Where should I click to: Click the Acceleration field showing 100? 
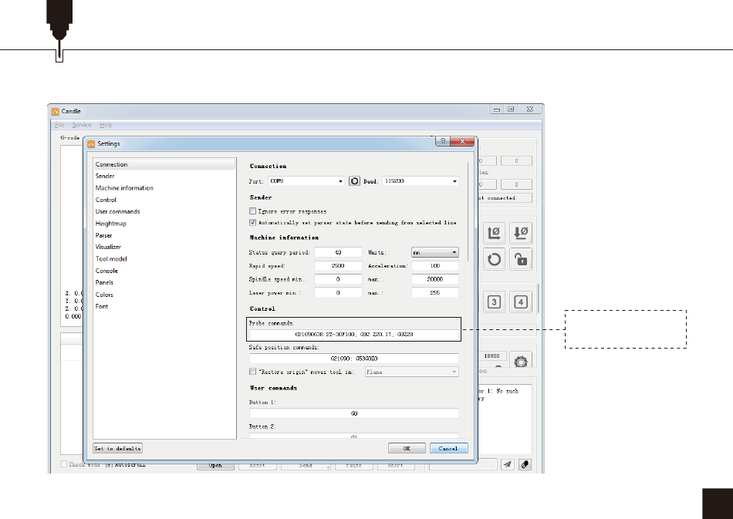434,266
